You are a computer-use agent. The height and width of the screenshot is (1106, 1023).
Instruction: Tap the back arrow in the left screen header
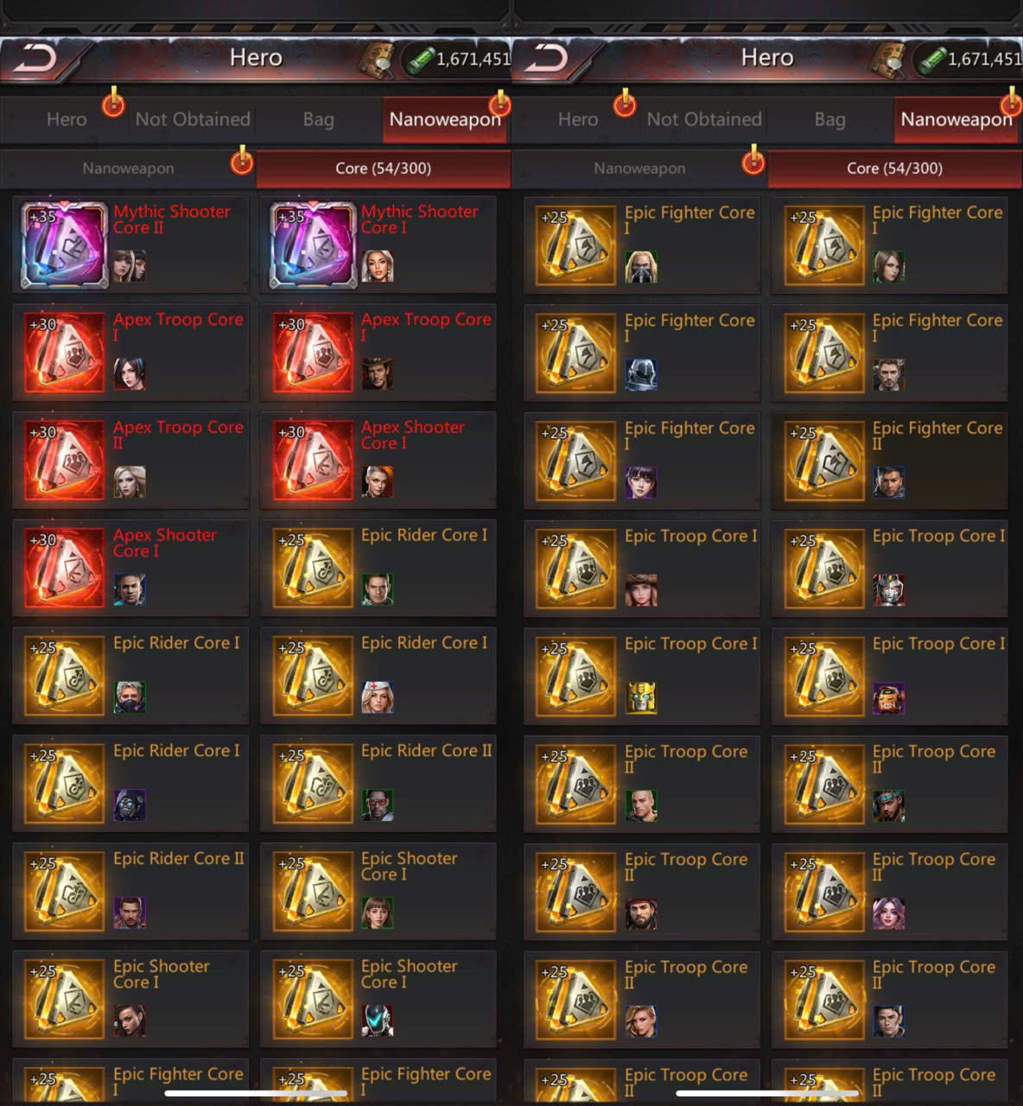35,59
